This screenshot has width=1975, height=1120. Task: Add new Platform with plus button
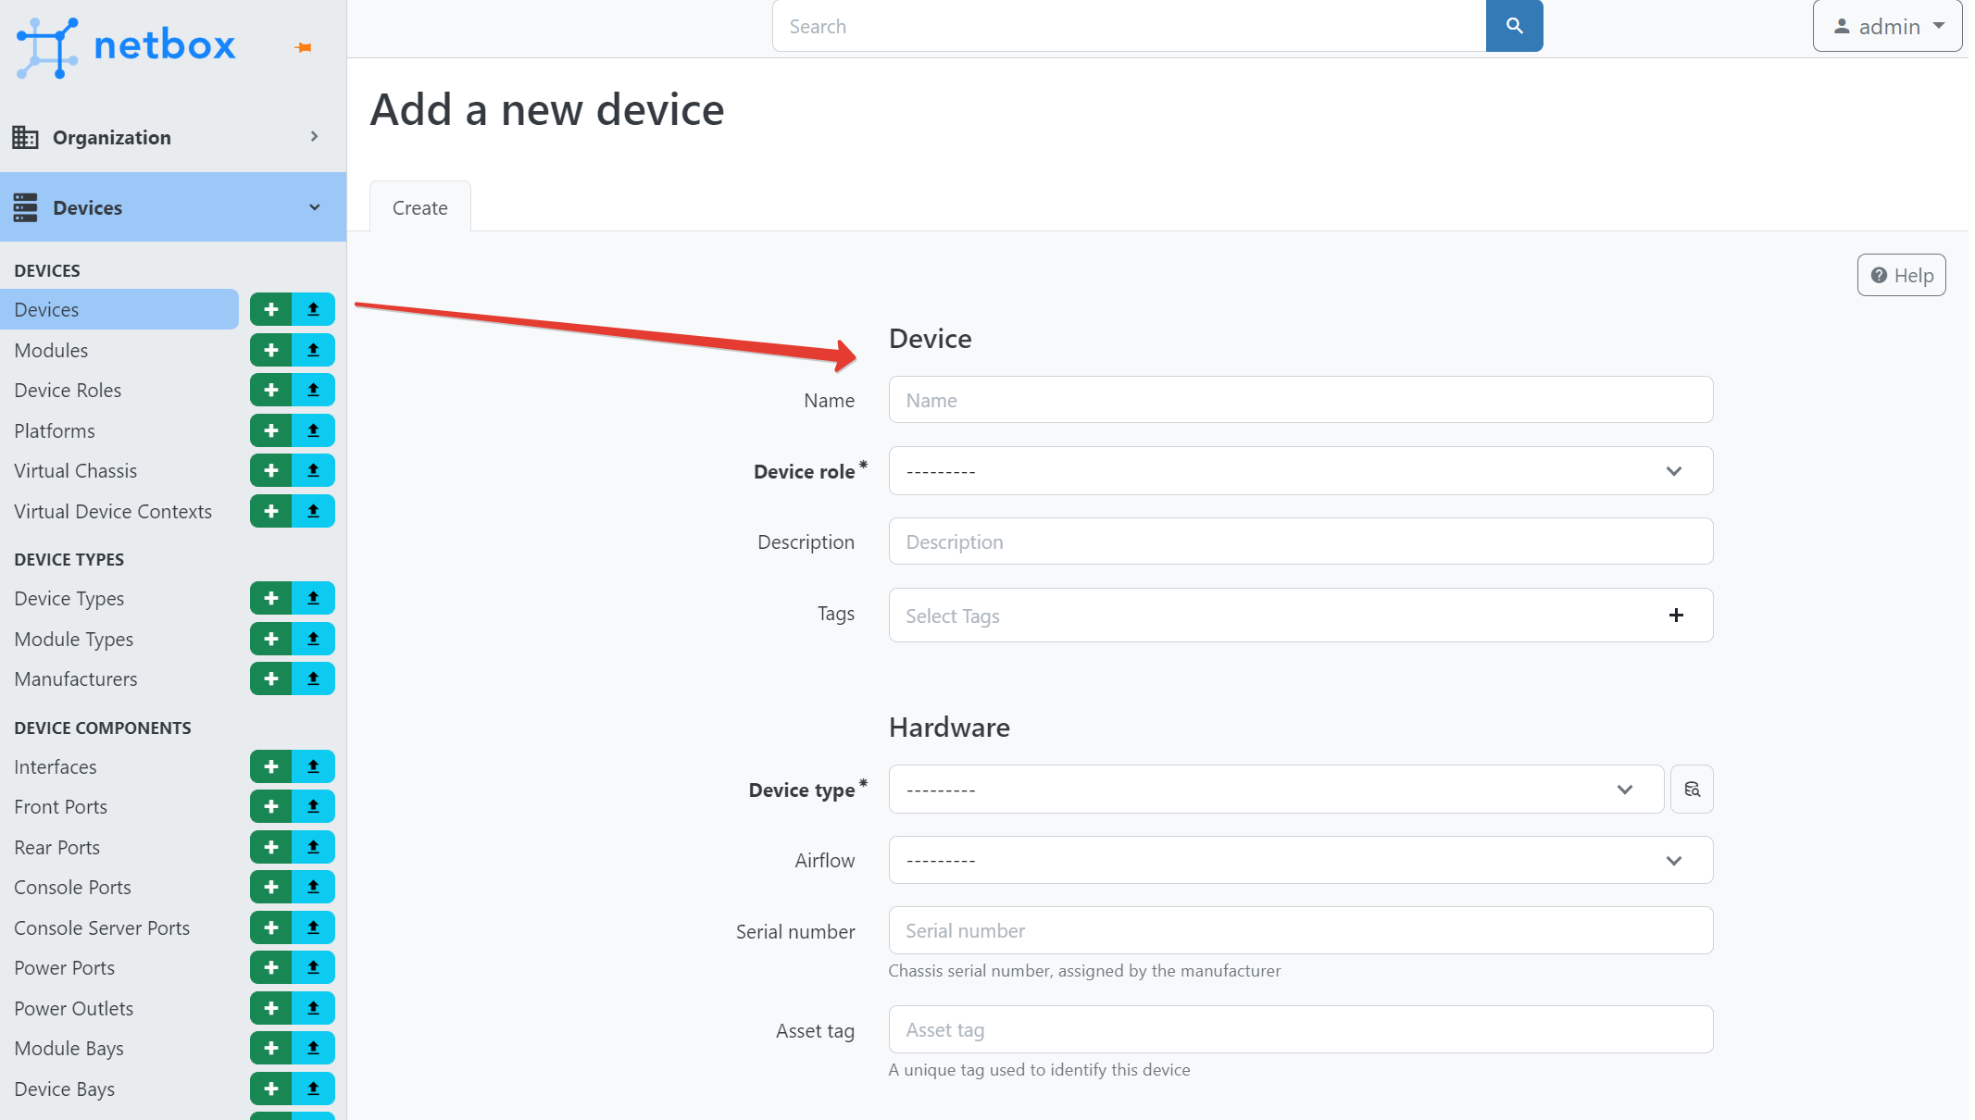270,430
